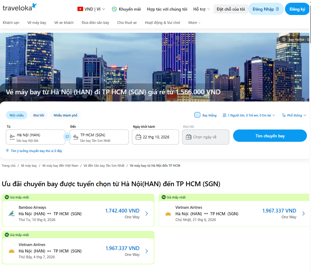Viewport: 311px width, 274px height.
Task: Click the Chọn ngày về return date field
Action: tap(206, 137)
